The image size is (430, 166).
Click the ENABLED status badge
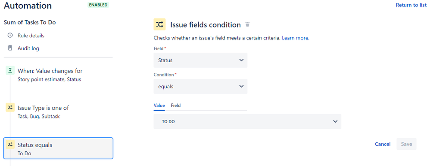point(98,5)
